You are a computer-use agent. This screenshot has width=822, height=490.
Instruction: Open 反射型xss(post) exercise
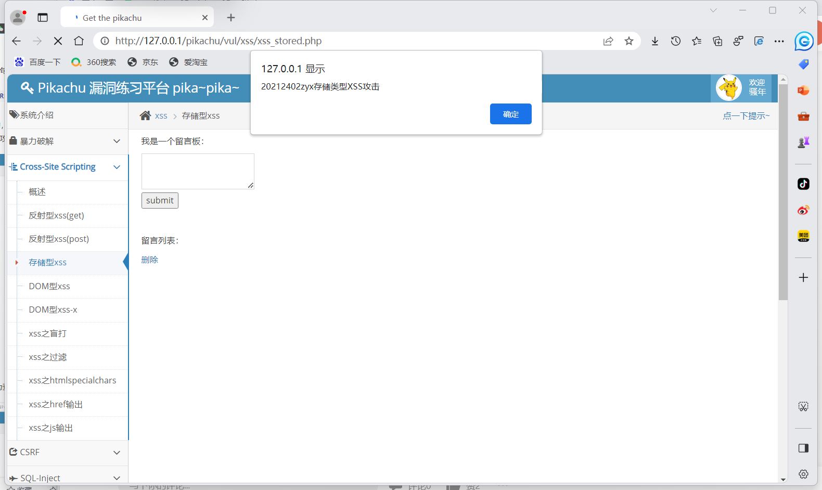(59, 239)
